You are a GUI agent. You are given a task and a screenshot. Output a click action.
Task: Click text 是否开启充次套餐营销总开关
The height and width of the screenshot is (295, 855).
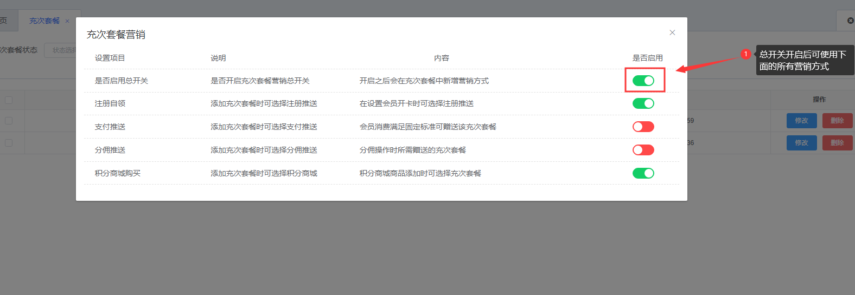(x=260, y=81)
